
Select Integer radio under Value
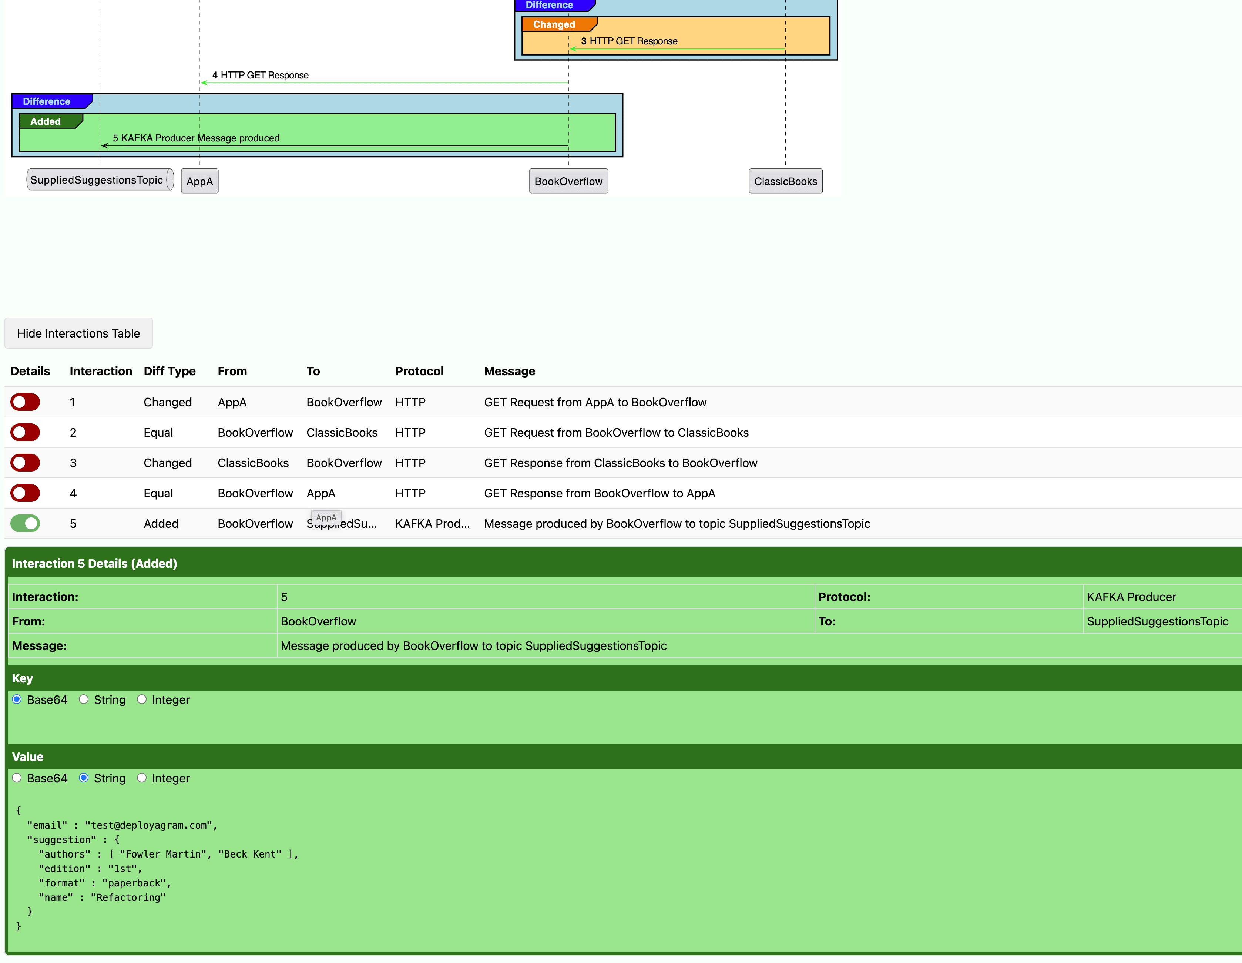click(142, 778)
